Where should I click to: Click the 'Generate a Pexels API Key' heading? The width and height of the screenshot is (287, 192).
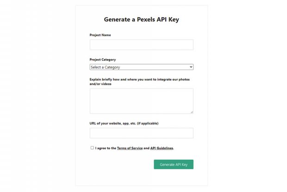(141, 19)
